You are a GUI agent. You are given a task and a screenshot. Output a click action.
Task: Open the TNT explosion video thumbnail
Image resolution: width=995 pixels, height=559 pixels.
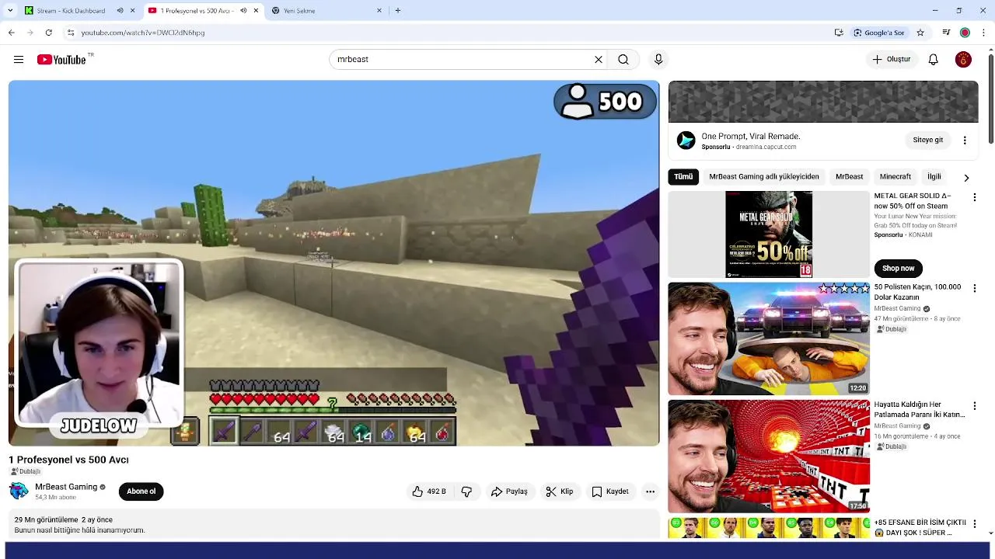[769, 456]
